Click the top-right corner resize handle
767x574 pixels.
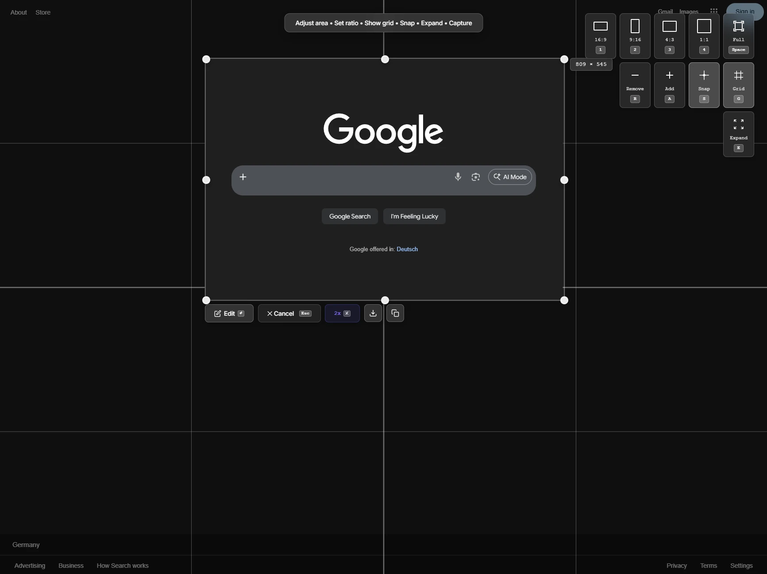pyautogui.click(x=564, y=59)
